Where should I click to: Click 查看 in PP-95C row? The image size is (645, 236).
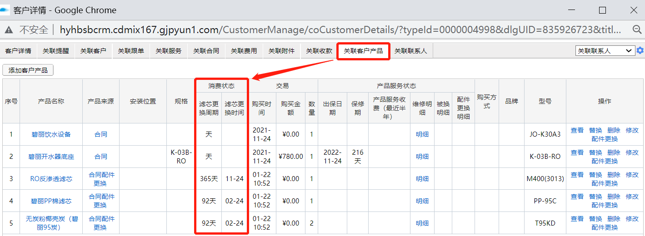pos(577,197)
